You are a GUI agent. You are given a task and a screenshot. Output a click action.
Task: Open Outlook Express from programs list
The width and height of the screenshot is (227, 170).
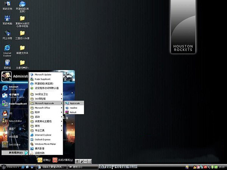coord(46,139)
